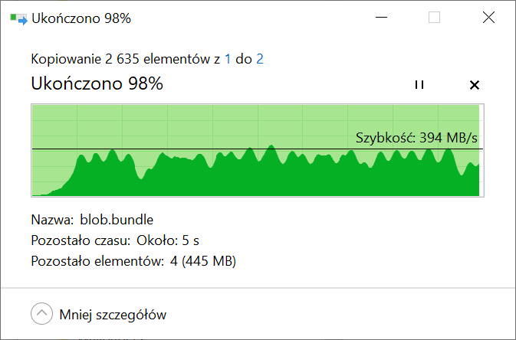
Task: Select the "Szybkość: 394 MB/s" speed label
Action: point(416,138)
